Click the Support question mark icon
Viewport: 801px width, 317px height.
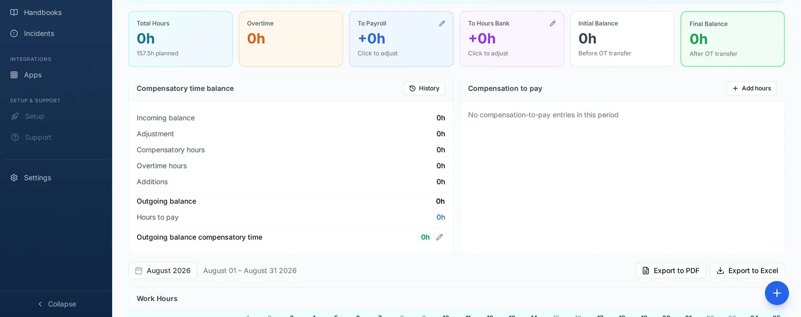pos(15,137)
